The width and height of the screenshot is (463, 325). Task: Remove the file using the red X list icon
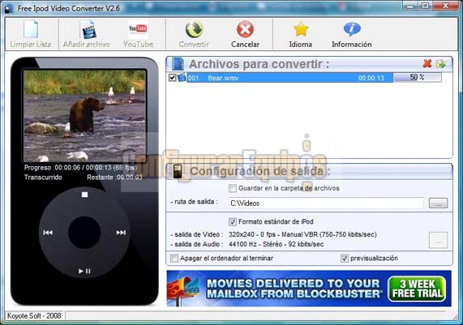tap(427, 63)
